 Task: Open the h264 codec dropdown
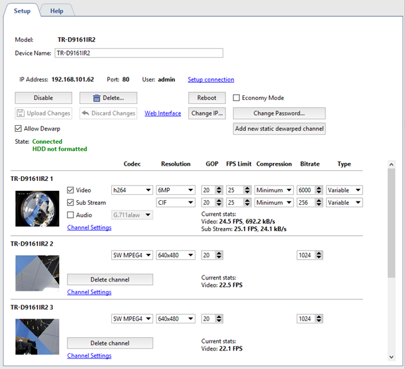click(132, 190)
